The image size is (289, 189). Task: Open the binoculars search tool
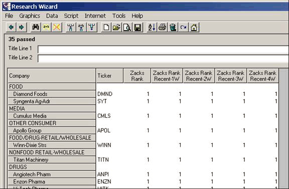pos(36,28)
